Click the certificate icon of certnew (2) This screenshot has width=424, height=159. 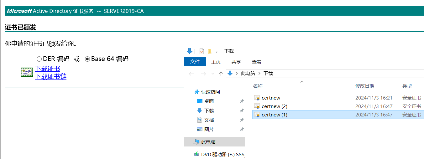pos(257,106)
